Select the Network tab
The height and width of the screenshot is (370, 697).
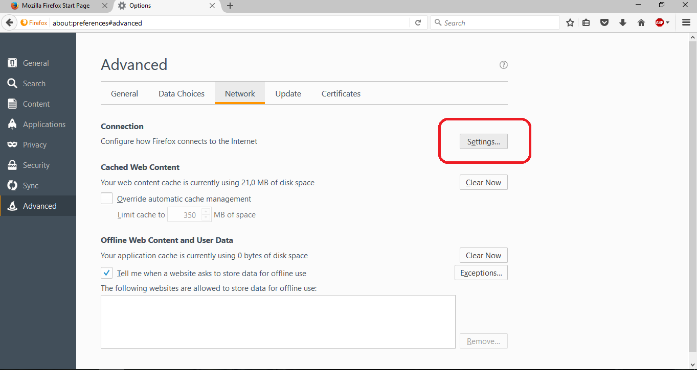tap(240, 94)
